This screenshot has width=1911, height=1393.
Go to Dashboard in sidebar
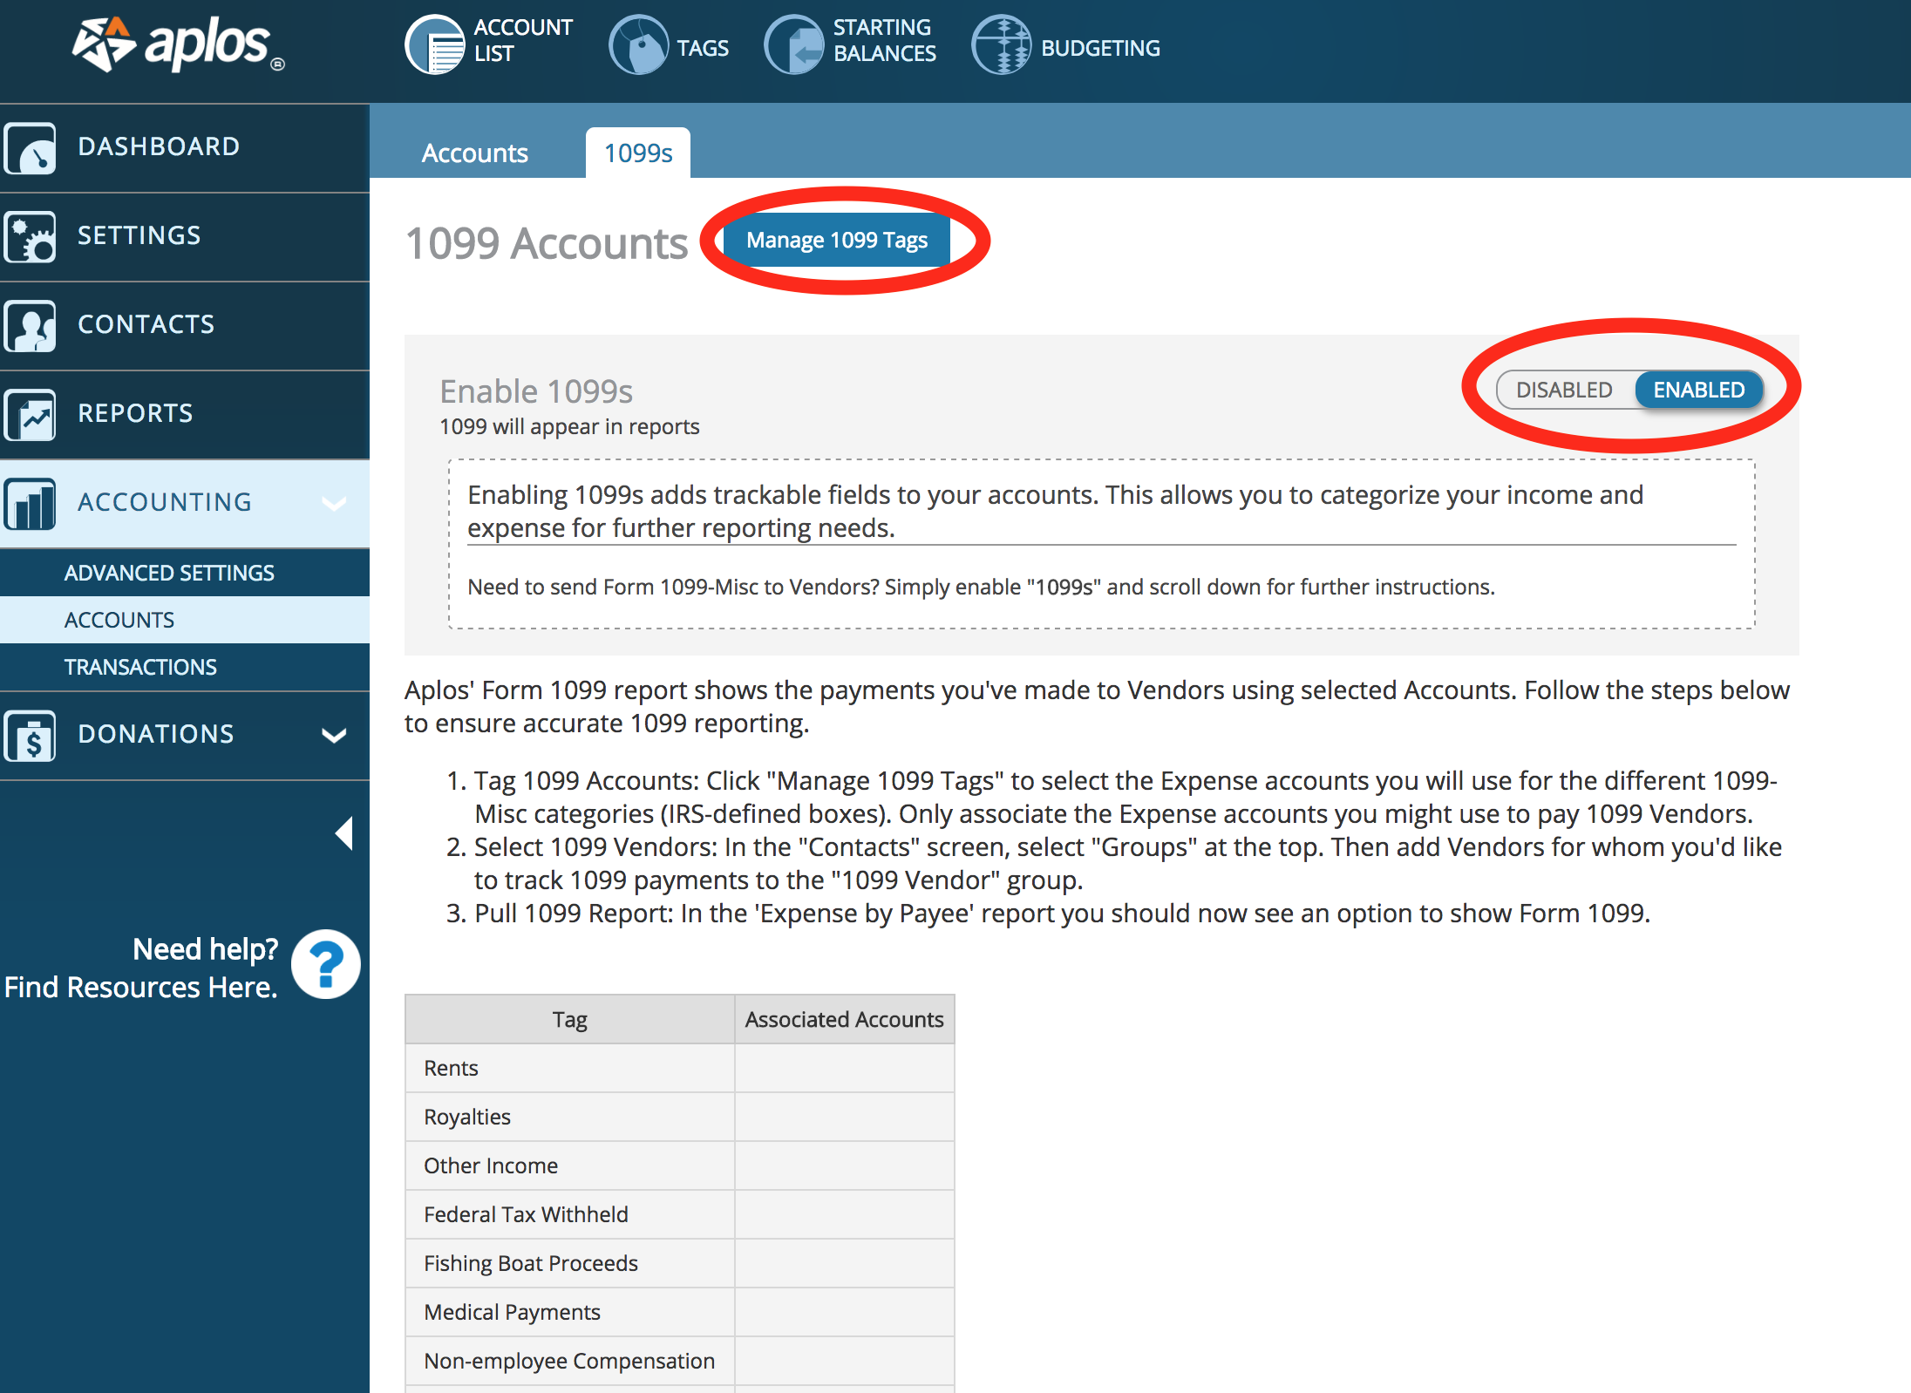click(159, 146)
